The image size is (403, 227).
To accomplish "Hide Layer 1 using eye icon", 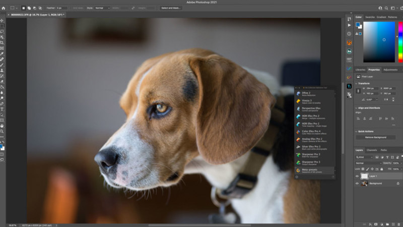I will [357, 176].
